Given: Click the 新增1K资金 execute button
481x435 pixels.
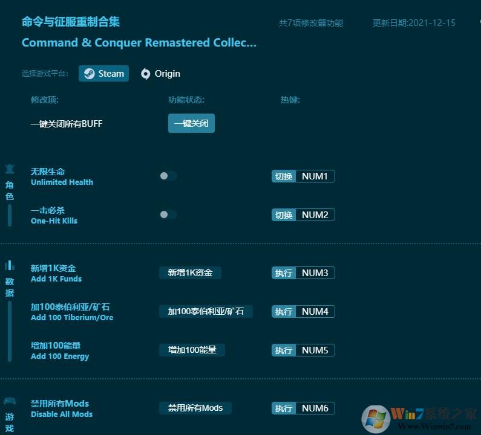Looking at the screenshot, I should click(190, 272).
